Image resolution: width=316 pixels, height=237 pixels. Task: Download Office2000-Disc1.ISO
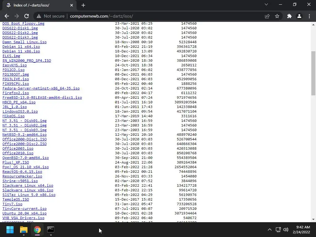tap(24, 139)
